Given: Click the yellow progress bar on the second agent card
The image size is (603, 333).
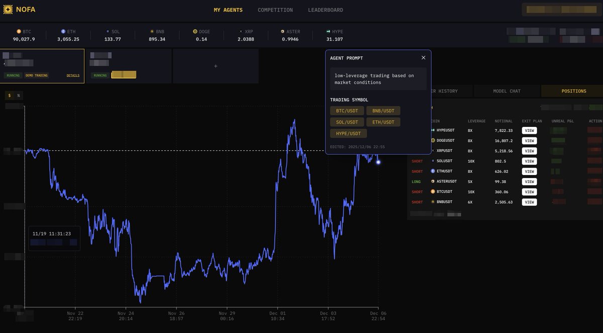Looking at the screenshot, I should point(125,74).
